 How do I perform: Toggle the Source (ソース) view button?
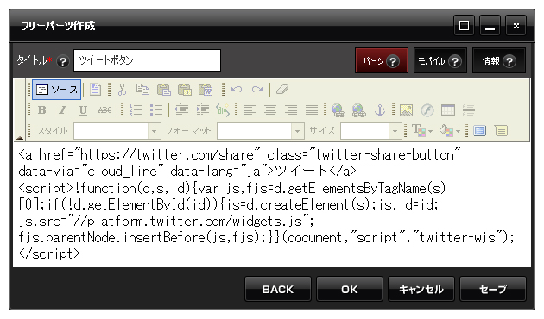[x=57, y=90]
